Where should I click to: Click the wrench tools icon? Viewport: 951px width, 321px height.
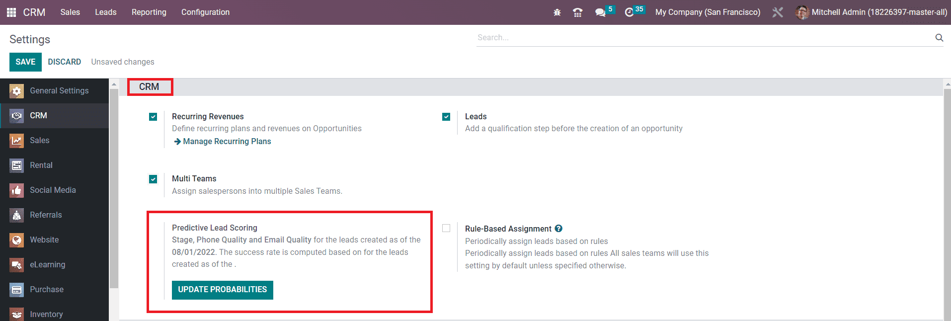coord(778,12)
